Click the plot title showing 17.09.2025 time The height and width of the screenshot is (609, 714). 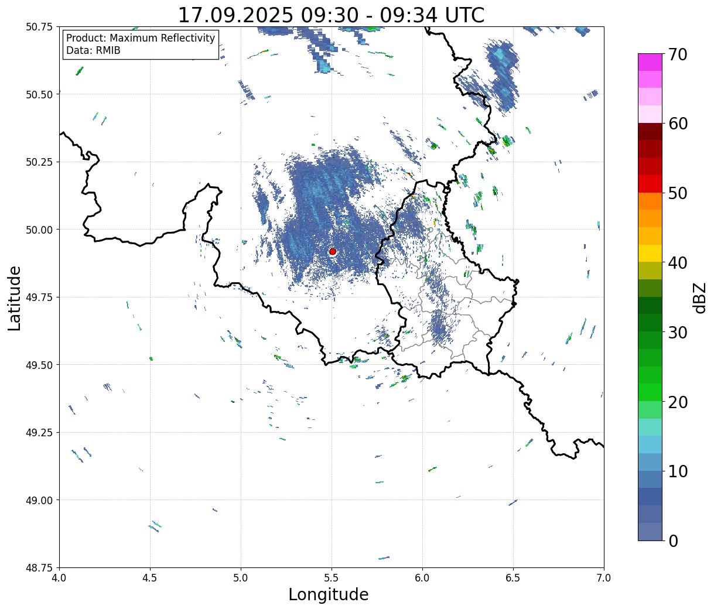[331, 15]
